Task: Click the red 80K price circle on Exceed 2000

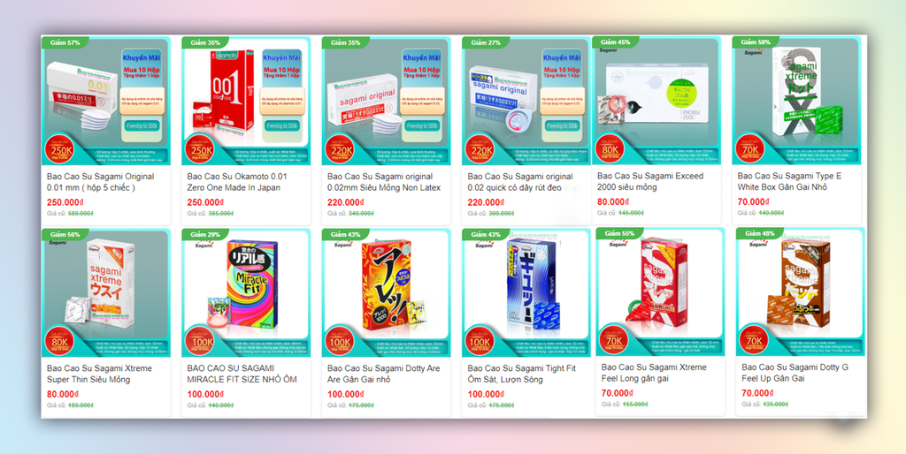Action: point(609,149)
